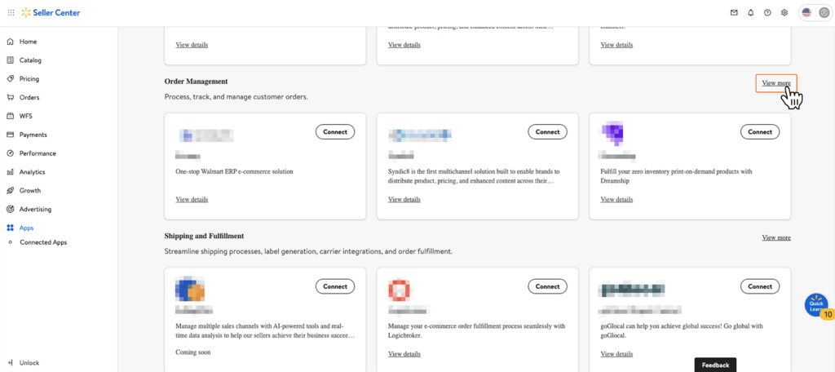Viewport: 835px width, 372px height.
Task: View details of Walmart ERP solution card
Action: point(192,199)
